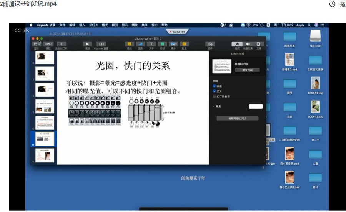
Task: Open the Apple menu
Action: [x=31, y=25]
